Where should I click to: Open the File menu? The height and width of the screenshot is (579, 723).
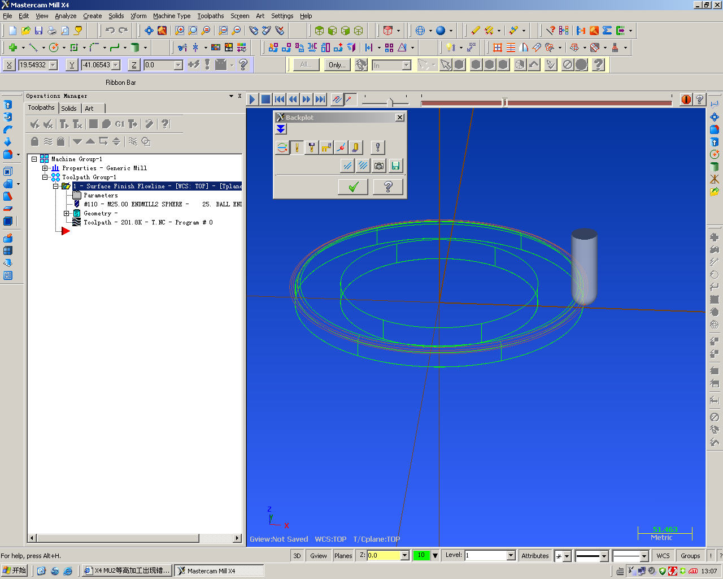pos(7,16)
